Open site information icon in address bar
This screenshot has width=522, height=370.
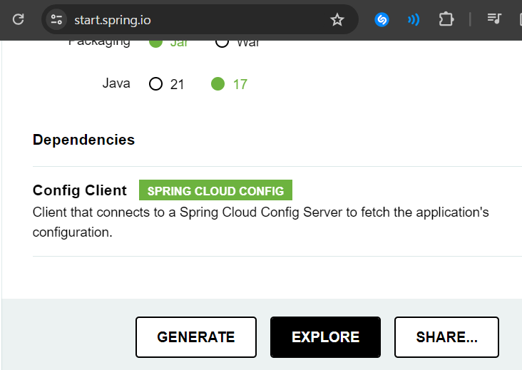[x=56, y=20]
